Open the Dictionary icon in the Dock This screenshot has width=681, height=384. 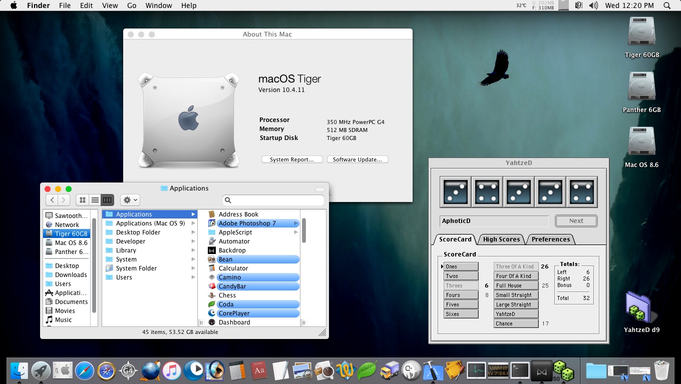coord(259,370)
